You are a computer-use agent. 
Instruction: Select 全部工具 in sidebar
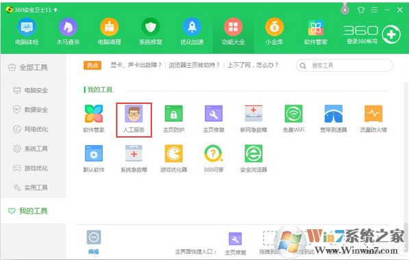pyautogui.click(x=34, y=68)
